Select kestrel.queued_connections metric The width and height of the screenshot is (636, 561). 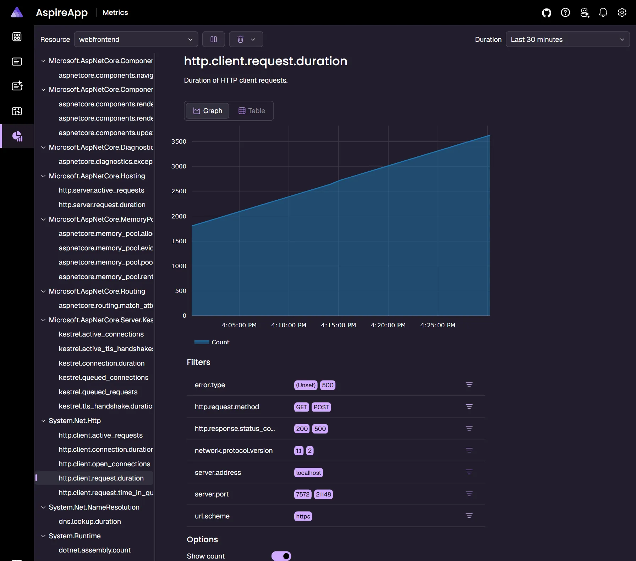tap(104, 378)
